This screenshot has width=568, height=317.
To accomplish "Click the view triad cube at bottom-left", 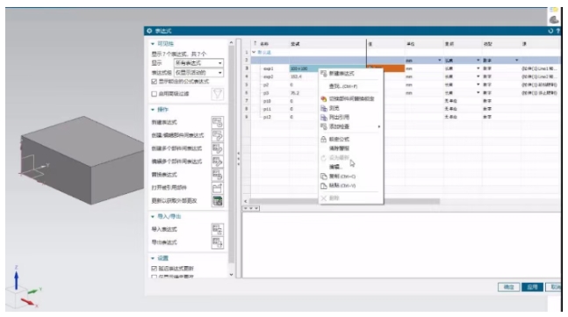I will [x=17, y=298].
